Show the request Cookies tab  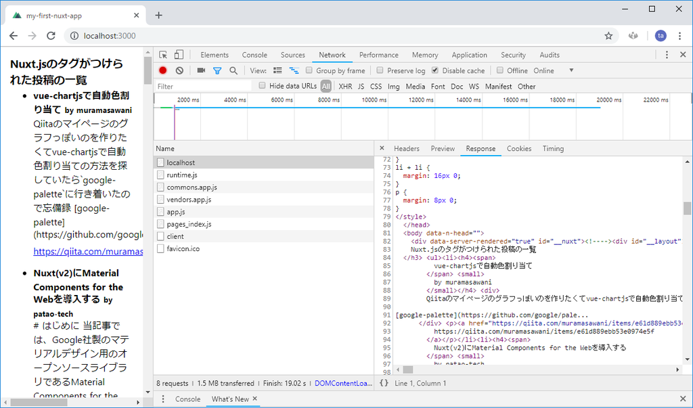click(519, 149)
